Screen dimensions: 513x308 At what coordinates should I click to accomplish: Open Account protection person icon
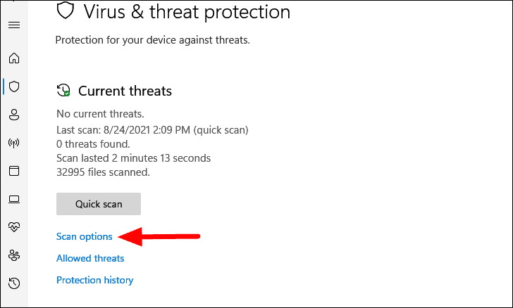[x=14, y=115]
